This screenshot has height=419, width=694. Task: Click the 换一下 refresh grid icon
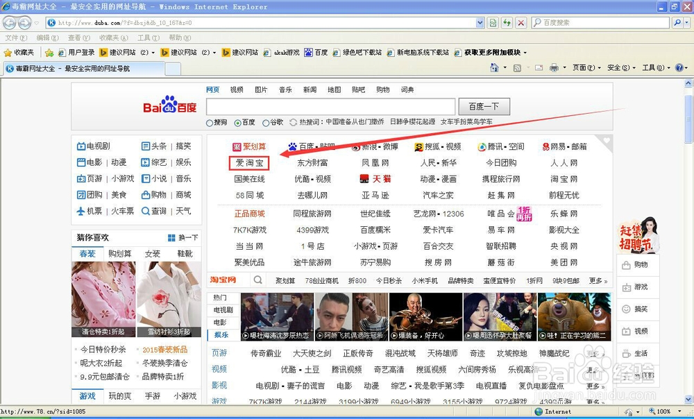point(171,238)
